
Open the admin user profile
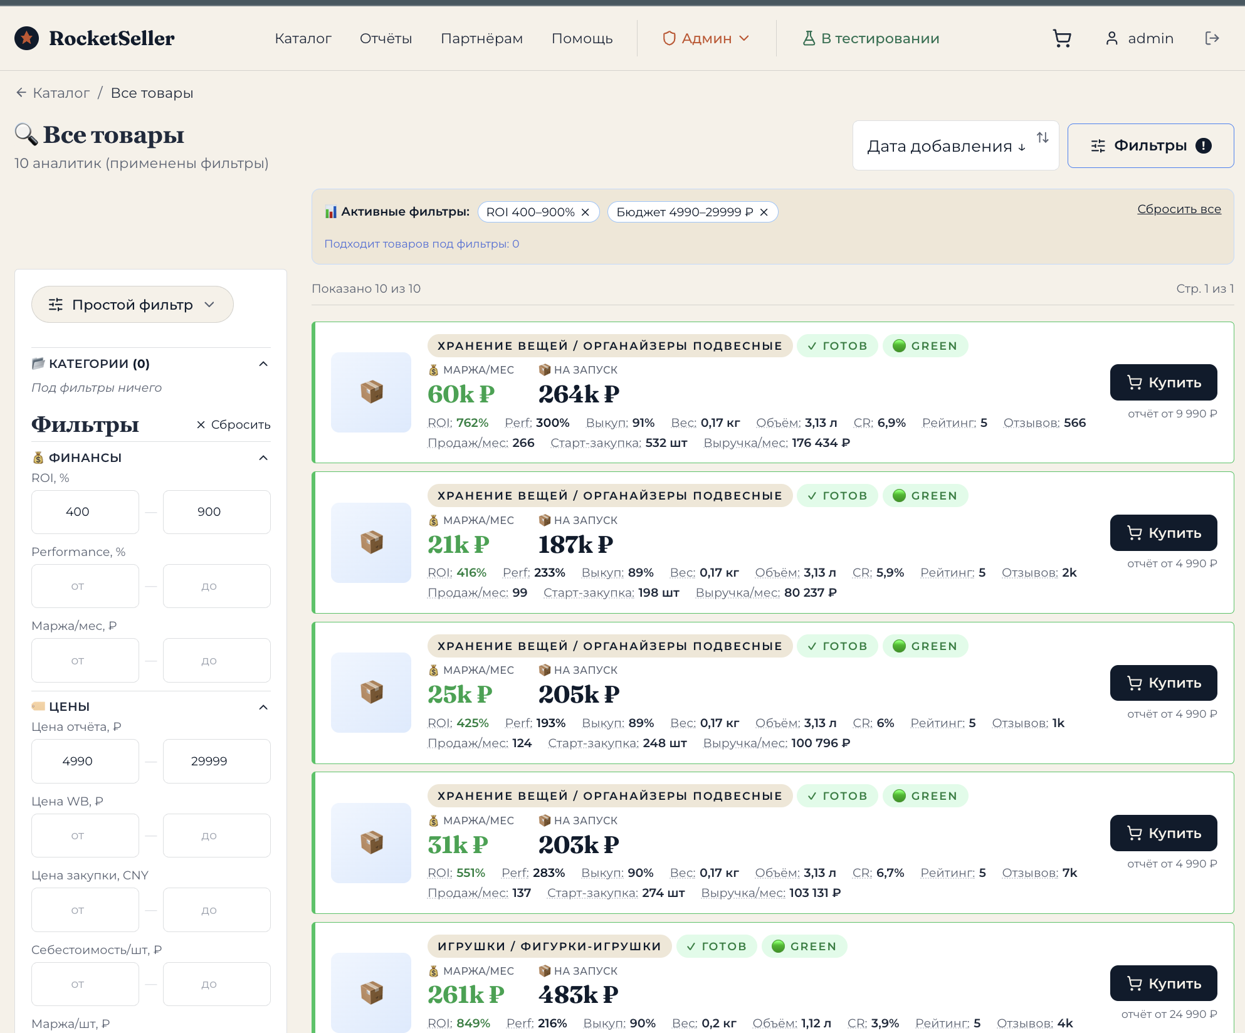click(x=1139, y=38)
